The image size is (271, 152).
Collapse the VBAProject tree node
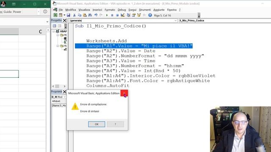tap(54, 31)
